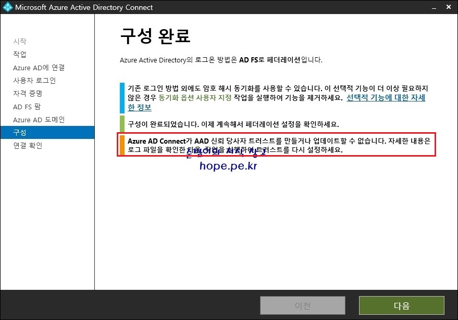Click the 선택적 기능에 대한 자세한 정보 link
The height and width of the screenshot is (320, 458).
(386, 97)
